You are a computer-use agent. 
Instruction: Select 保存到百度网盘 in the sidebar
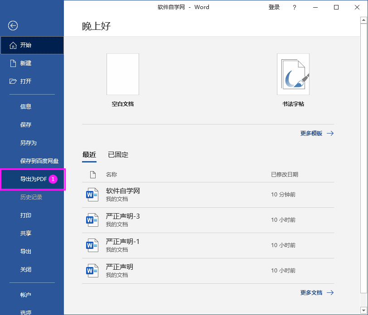(x=39, y=161)
